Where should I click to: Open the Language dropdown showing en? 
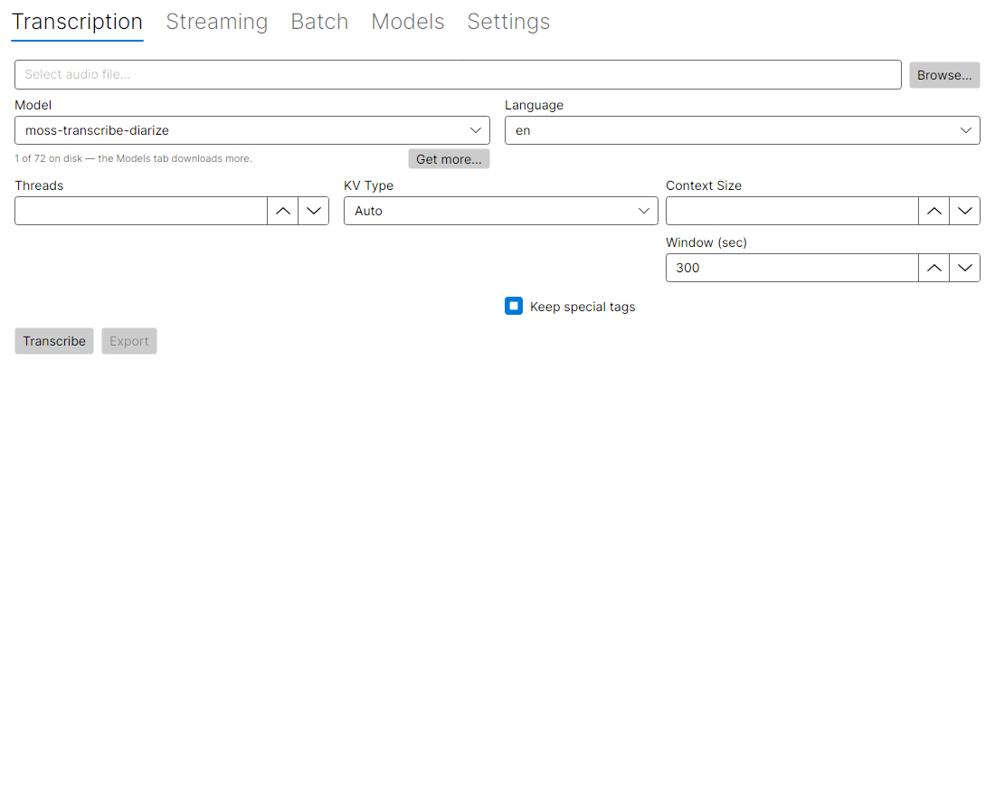(x=742, y=130)
